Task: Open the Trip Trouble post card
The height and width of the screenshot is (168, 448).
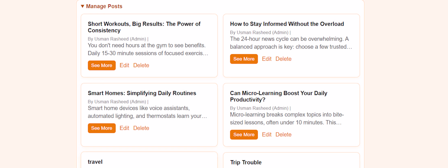Action: [x=292, y=160]
